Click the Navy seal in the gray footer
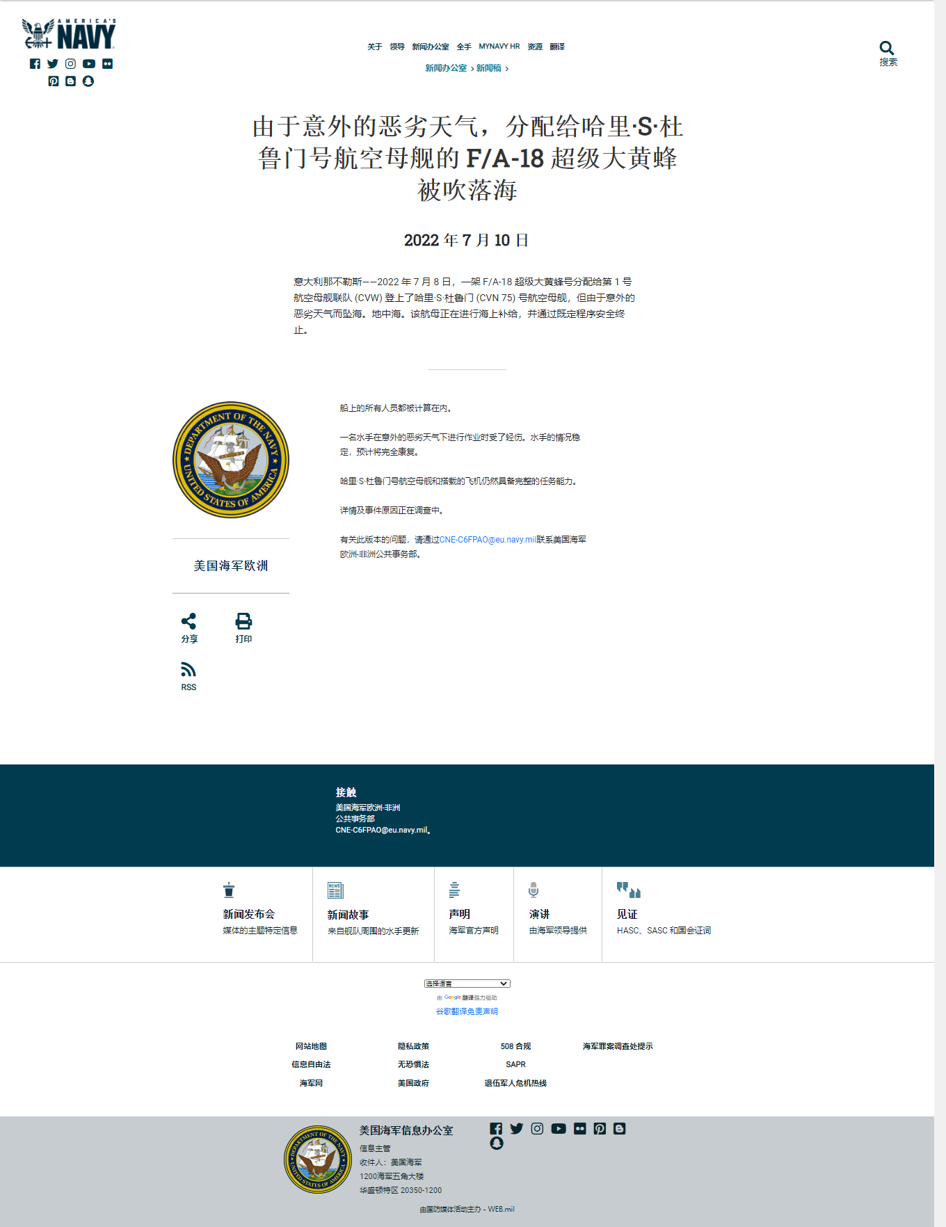The height and width of the screenshot is (1227, 946). click(x=318, y=1160)
